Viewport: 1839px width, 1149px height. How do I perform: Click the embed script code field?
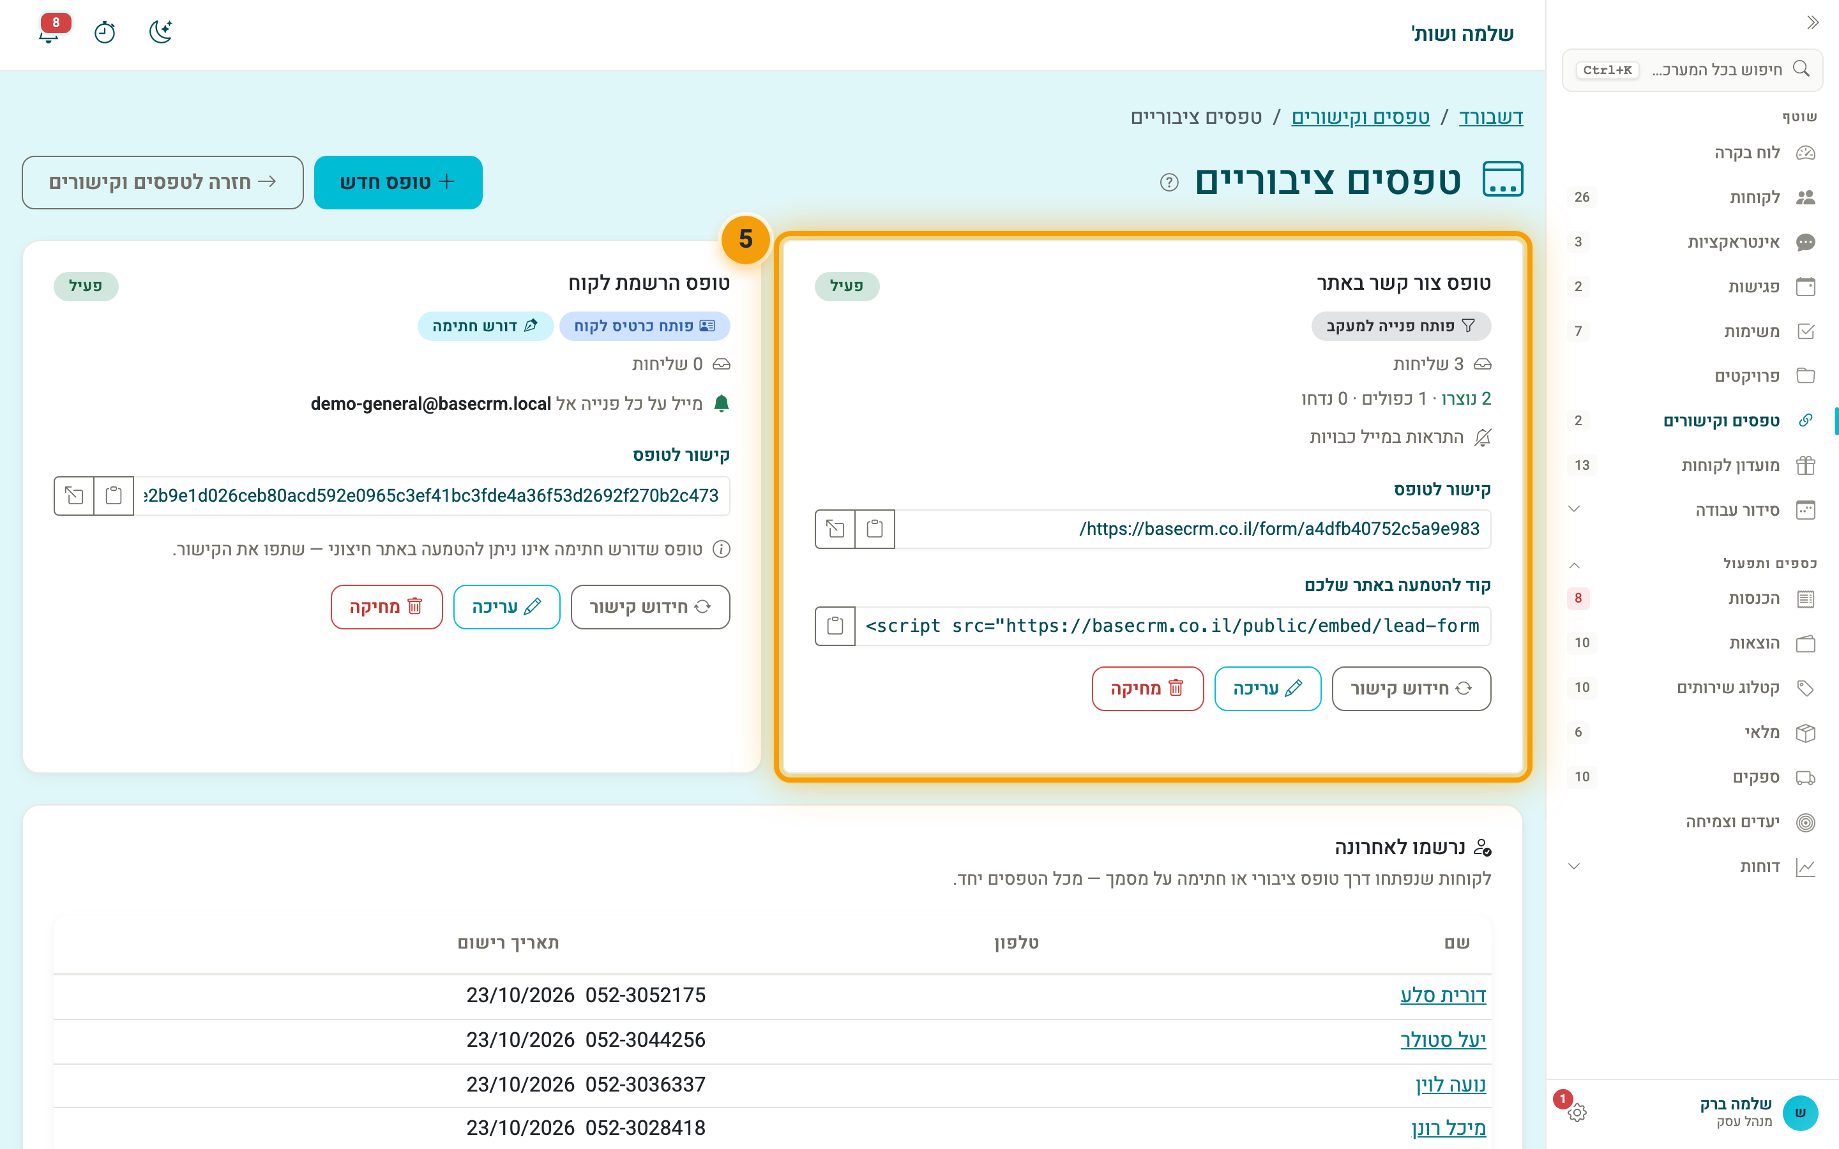[x=1173, y=626]
